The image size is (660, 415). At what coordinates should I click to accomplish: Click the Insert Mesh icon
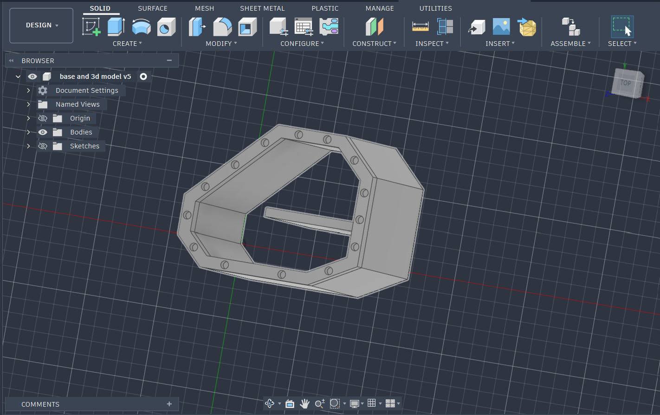pyautogui.click(x=527, y=27)
